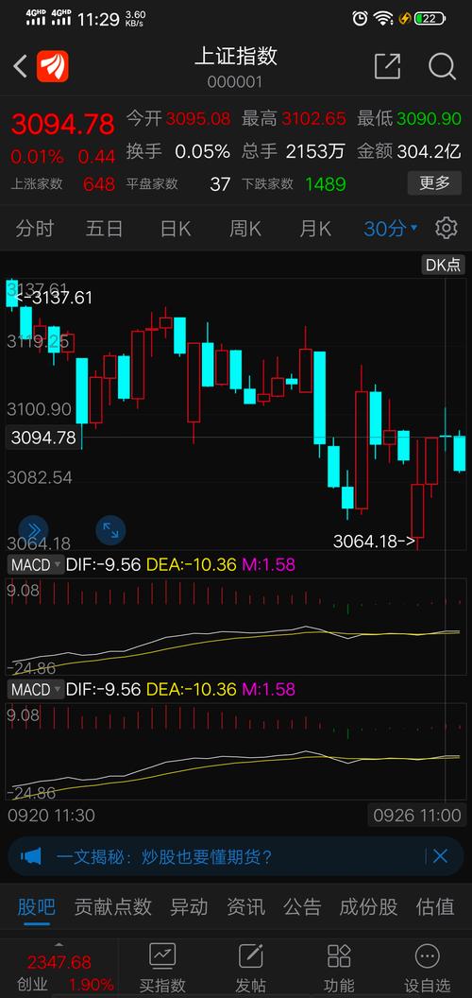Viewport: 472px width, 998px height.
Task: Dismiss the announcement banner with X
Action: 440,856
